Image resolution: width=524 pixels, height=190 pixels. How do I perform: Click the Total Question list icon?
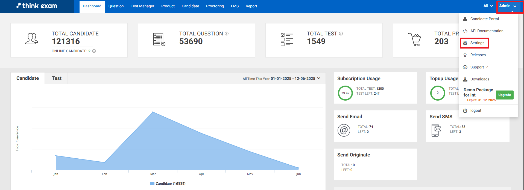(159, 40)
